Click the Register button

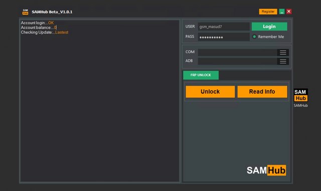pyautogui.click(x=268, y=12)
